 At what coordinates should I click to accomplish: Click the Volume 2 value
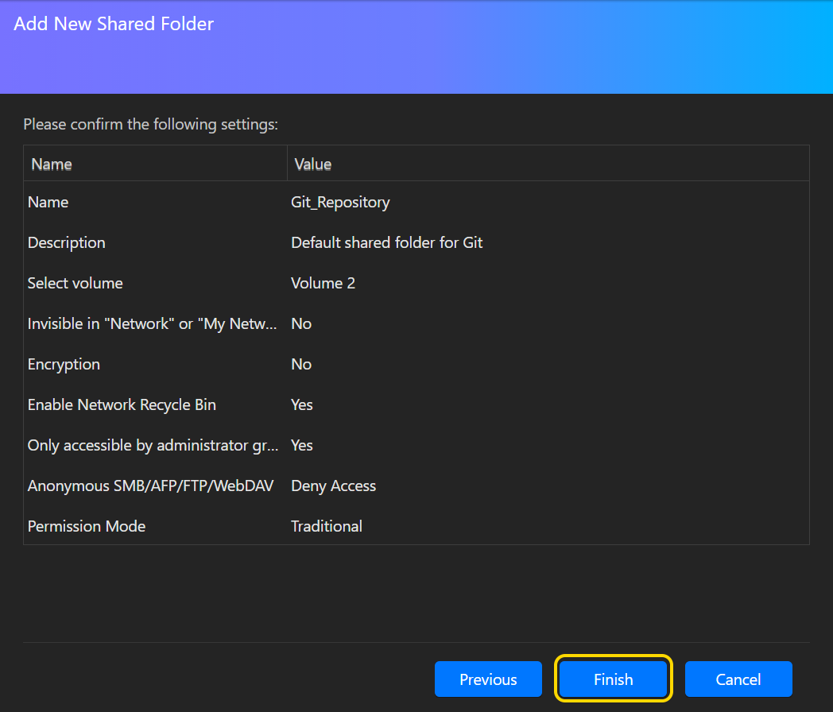pos(323,283)
